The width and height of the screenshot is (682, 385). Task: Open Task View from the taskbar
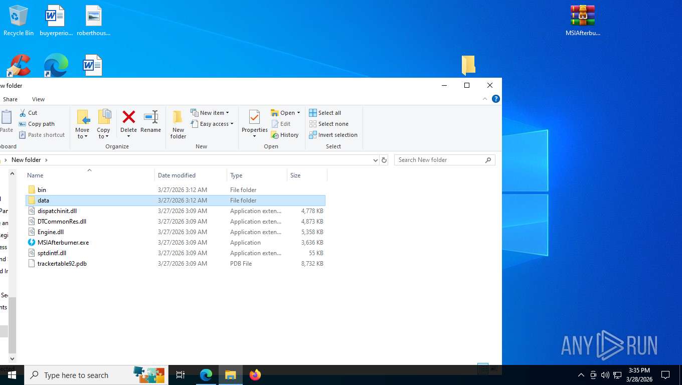181,375
